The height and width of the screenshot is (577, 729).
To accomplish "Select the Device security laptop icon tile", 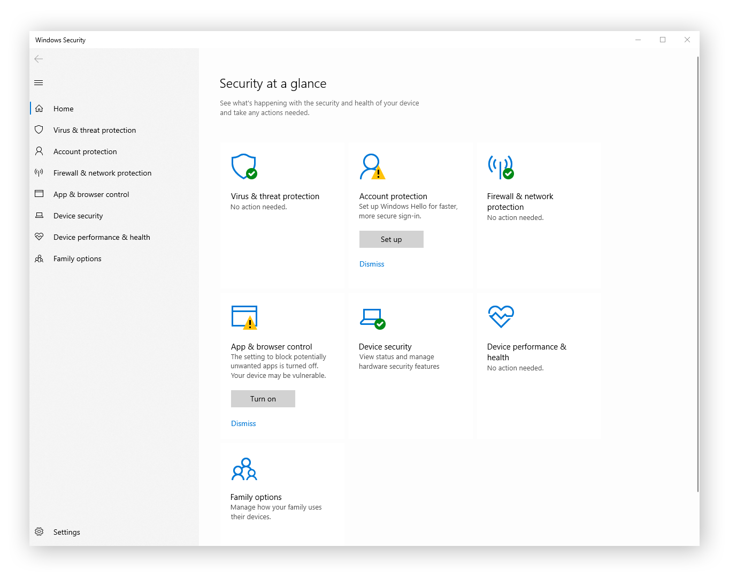I will click(x=372, y=317).
